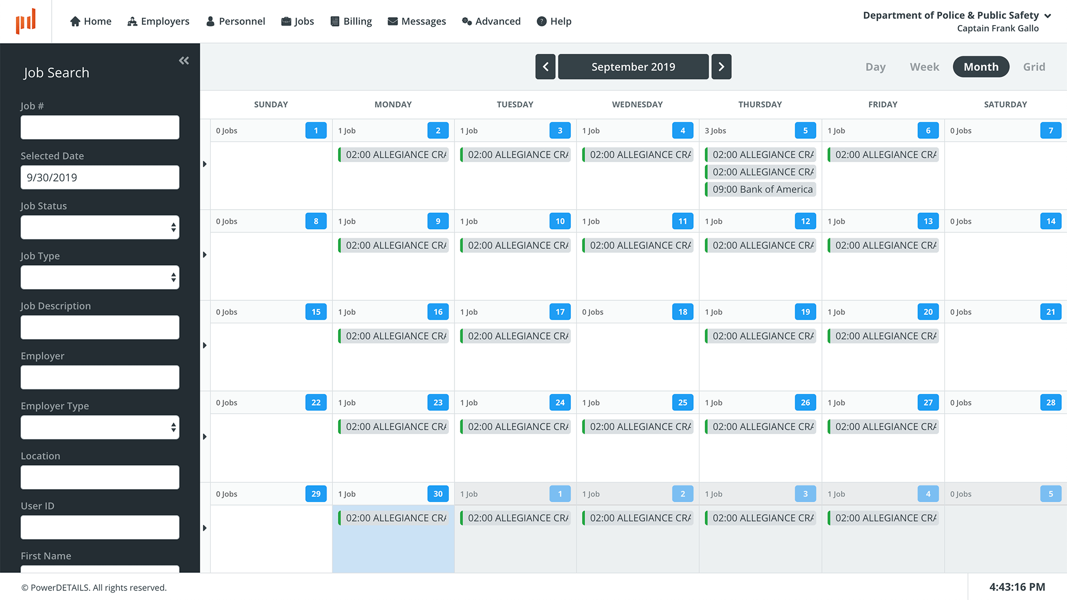Open the Personnel menu
1067x600 pixels.
click(235, 21)
